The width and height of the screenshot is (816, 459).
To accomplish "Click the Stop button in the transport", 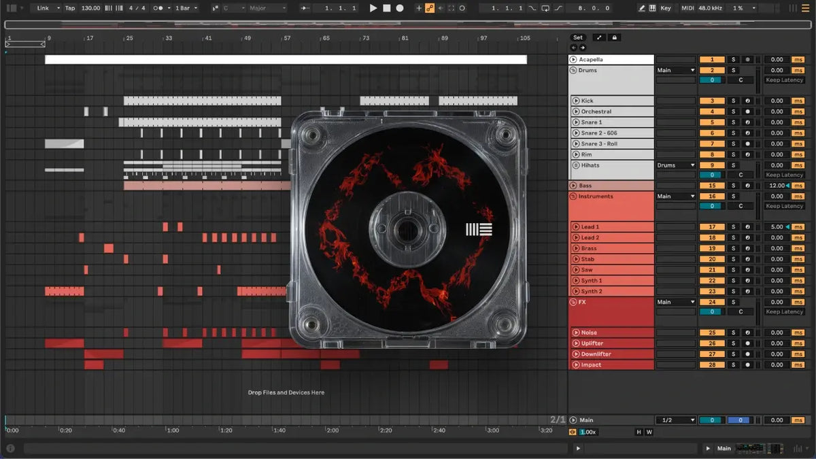I will coord(386,8).
